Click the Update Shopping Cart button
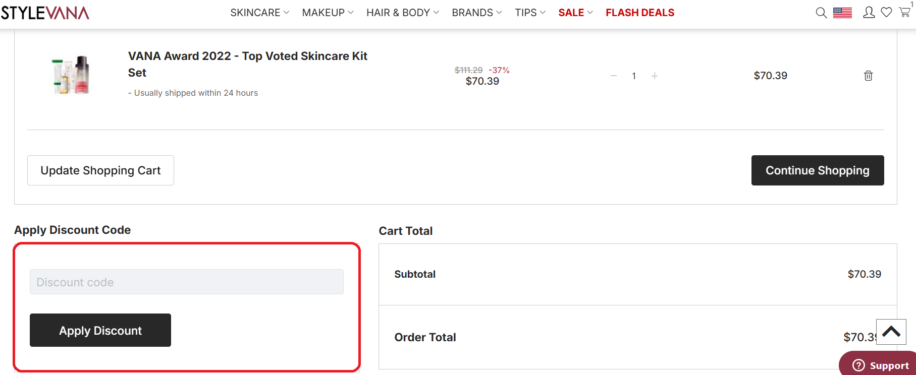The width and height of the screenshot is (916, 375). (100, 170)
